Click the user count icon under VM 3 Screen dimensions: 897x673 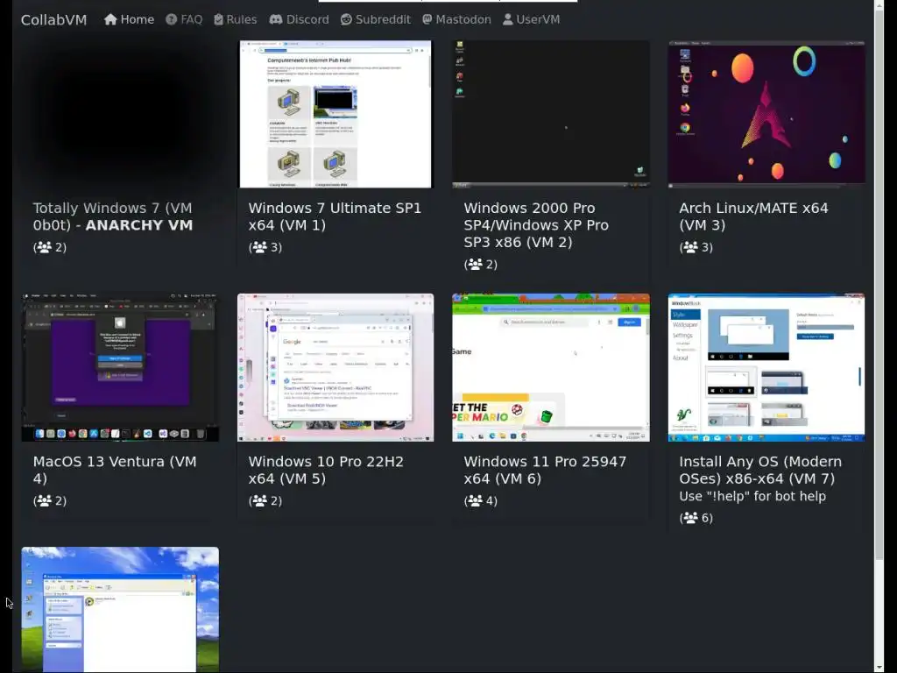pyautogui.click(x=690, y=247)
